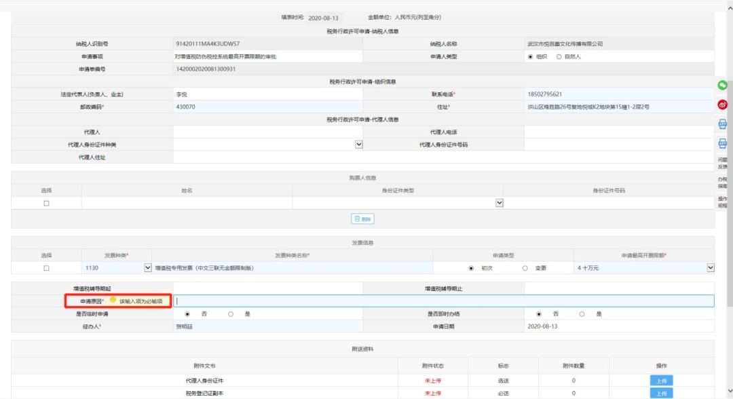733x399 pixels.
Task: Click the 购票人 姓名 input cell
Action: click(x=187, y=204)
